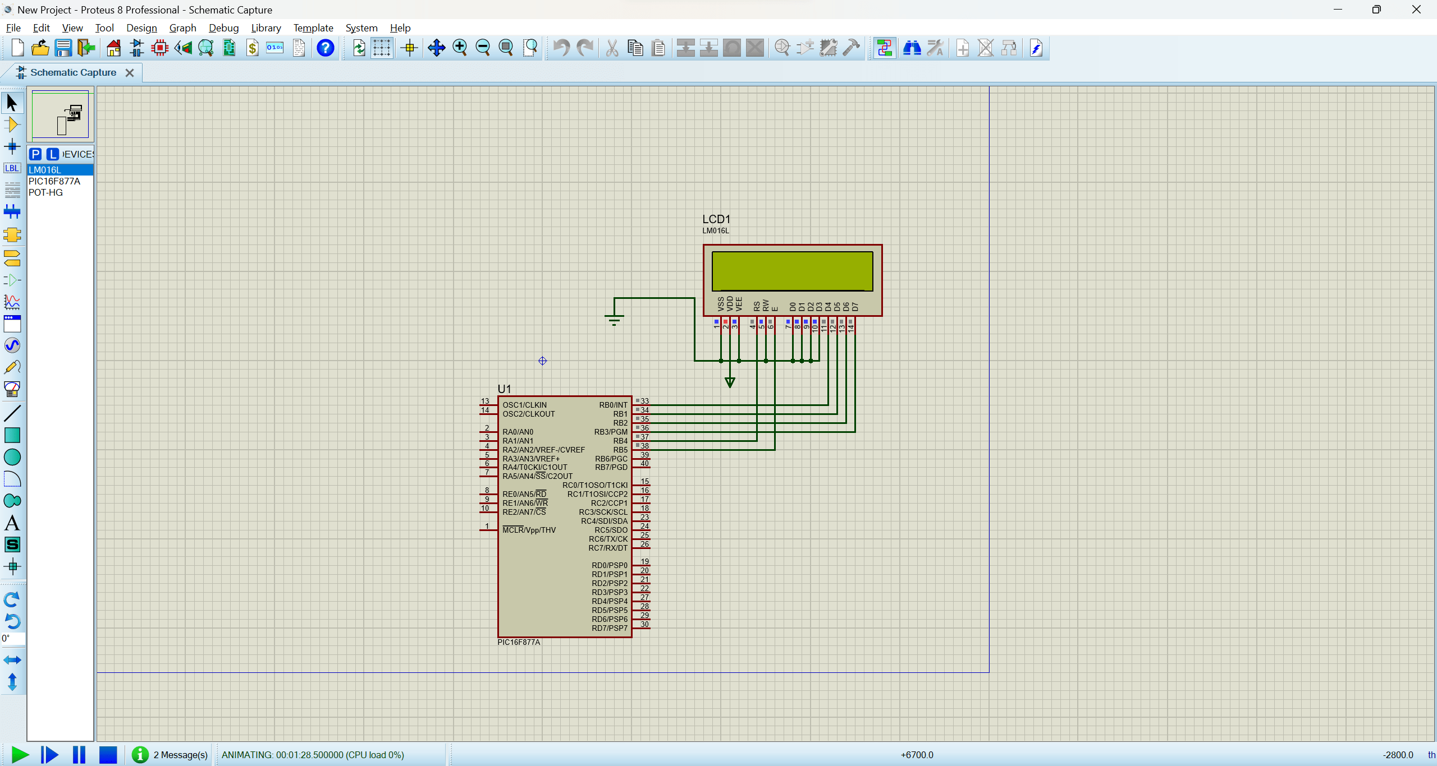
Task: Open the Debug menu
Action: 223,28
